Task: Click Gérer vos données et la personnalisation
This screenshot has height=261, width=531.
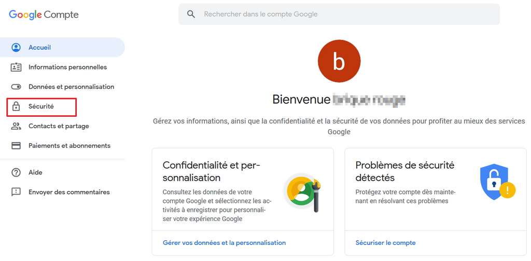Action: coord(224,243)
